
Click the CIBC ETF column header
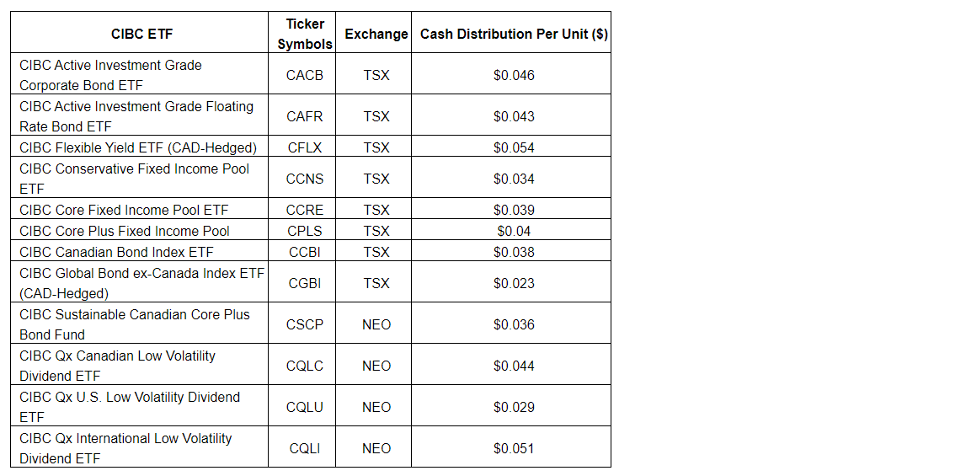[141, 34]
